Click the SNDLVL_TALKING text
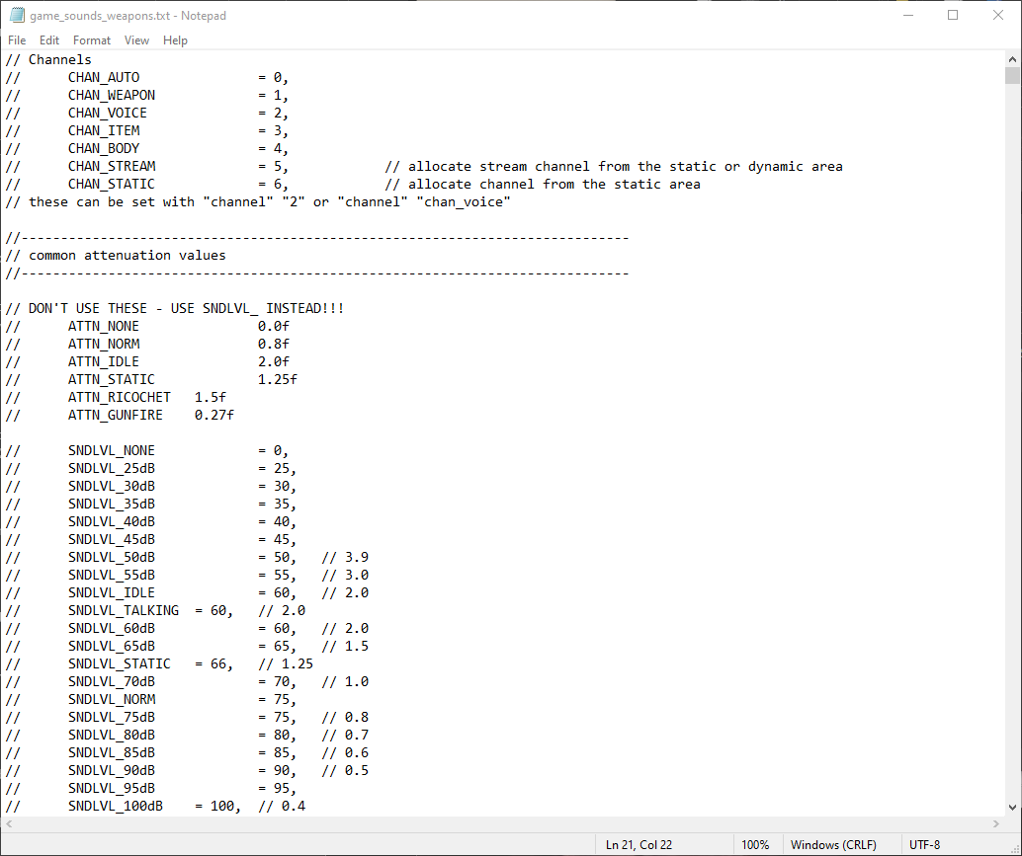Viewport: 1022px width, 856px height. tap(124, 610)
